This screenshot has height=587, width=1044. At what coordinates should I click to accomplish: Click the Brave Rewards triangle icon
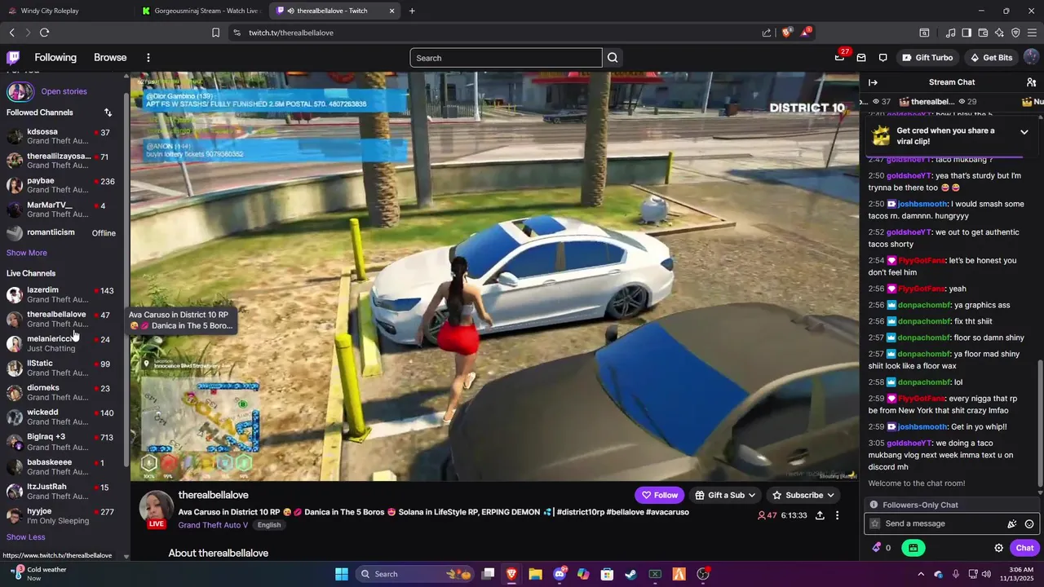pos(805,33)
